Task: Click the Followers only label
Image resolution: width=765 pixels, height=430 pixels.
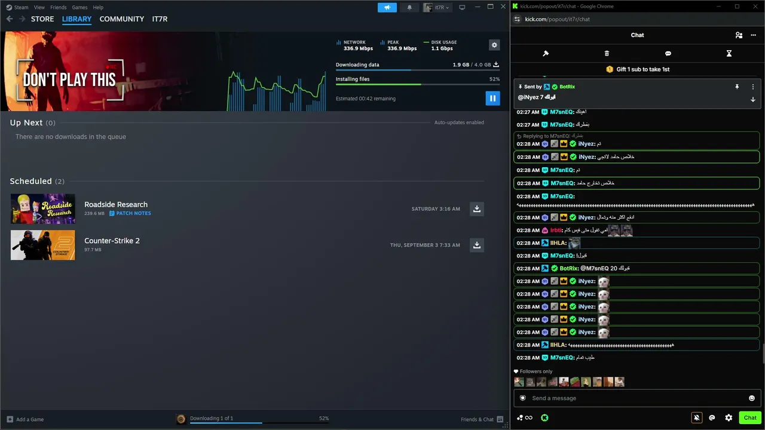Action: click(536, 371)
